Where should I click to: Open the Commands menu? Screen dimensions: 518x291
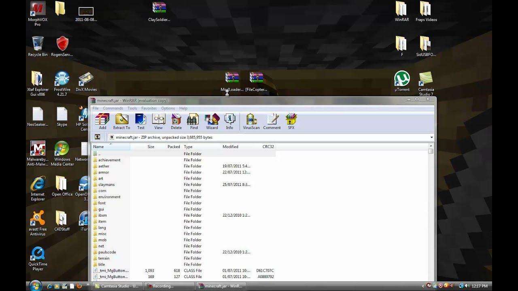(113, 108)
